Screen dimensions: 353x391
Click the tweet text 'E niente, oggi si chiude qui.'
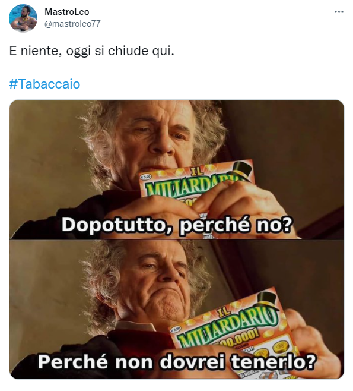(x=91, y=51)
